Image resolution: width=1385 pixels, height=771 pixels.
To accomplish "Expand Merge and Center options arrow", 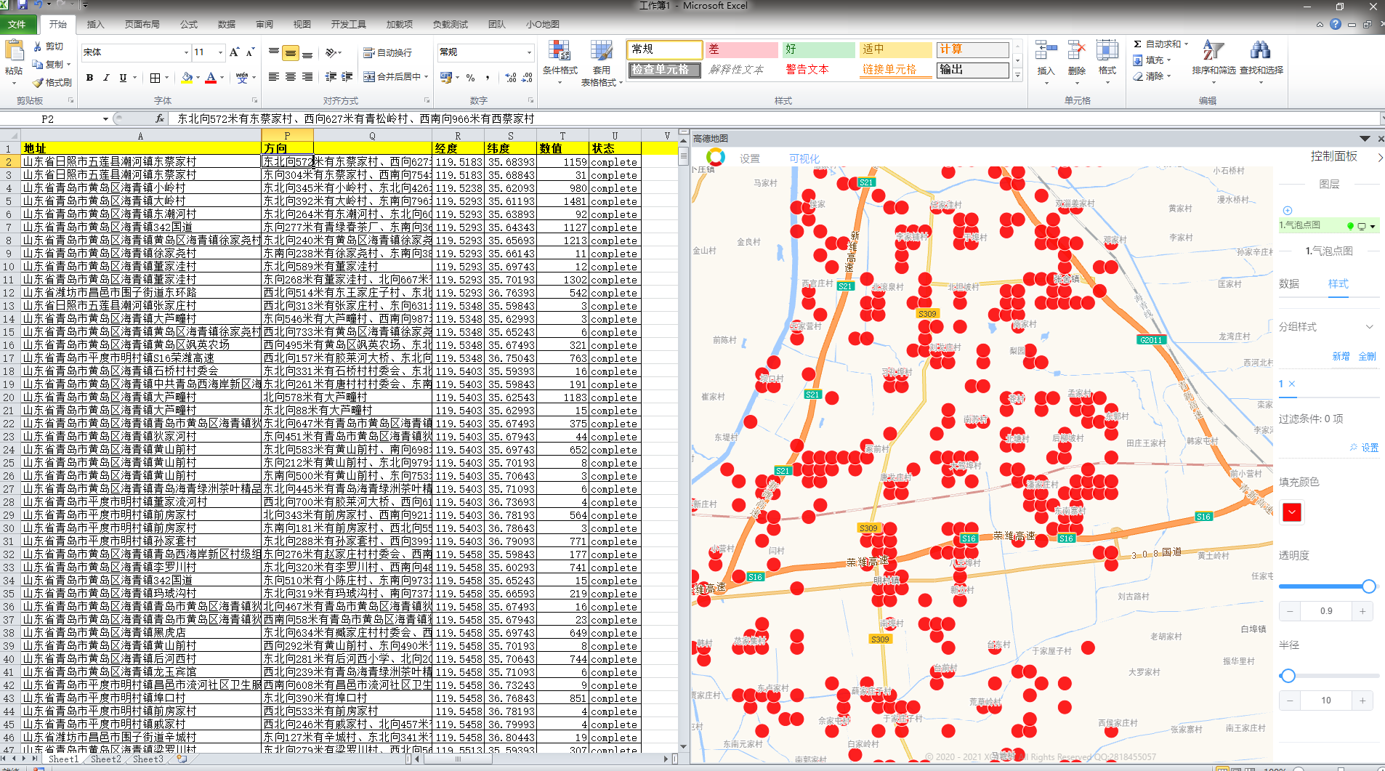I will point(426,77).
